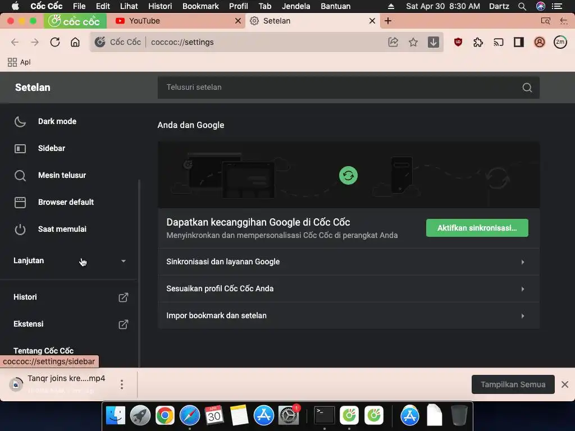This screenshot has height=431, width=575.
Task: Expand Sinkronisasi dan layanan Google row arrow
Action: (x=523, y=262)
